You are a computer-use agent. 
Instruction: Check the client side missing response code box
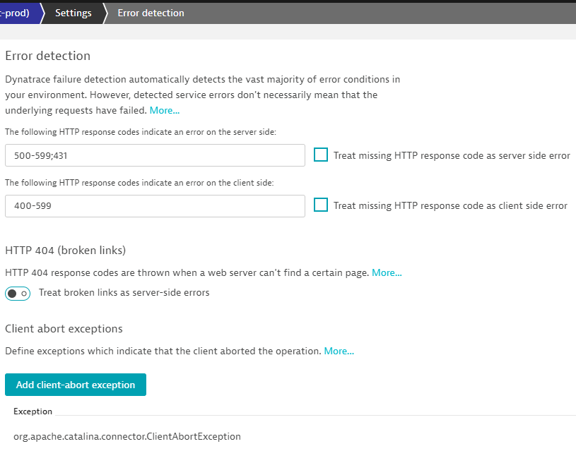coord(321,205)
